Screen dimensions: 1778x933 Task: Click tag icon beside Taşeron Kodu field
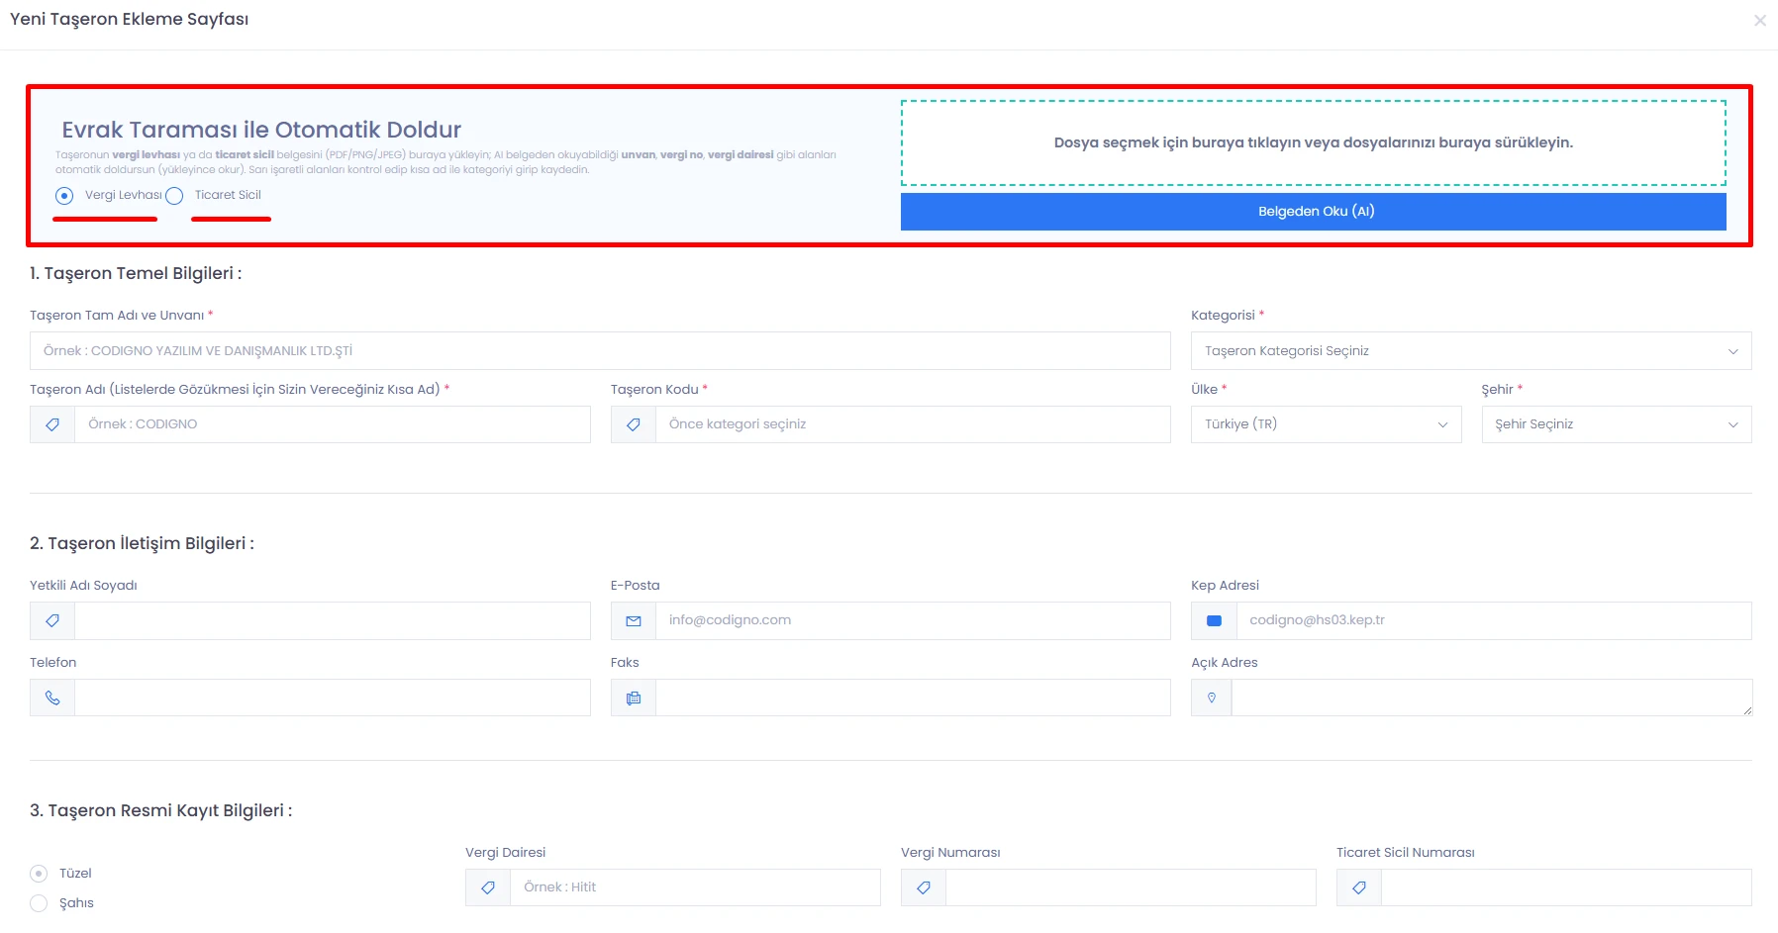(634, 424)
